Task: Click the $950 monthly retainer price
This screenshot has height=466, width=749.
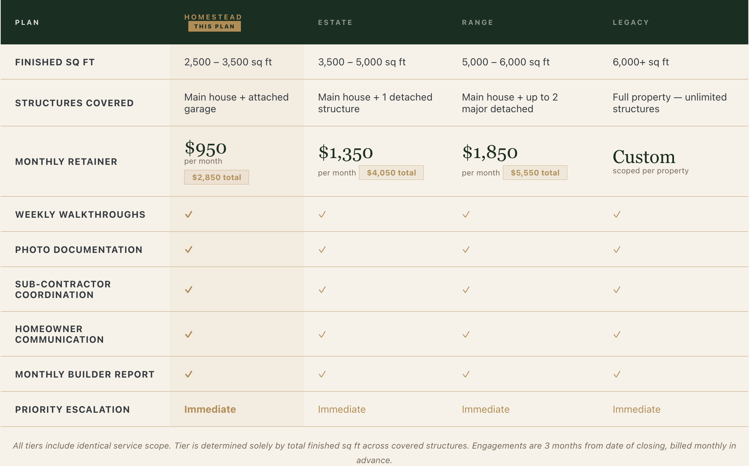Action: coord(205,148)
